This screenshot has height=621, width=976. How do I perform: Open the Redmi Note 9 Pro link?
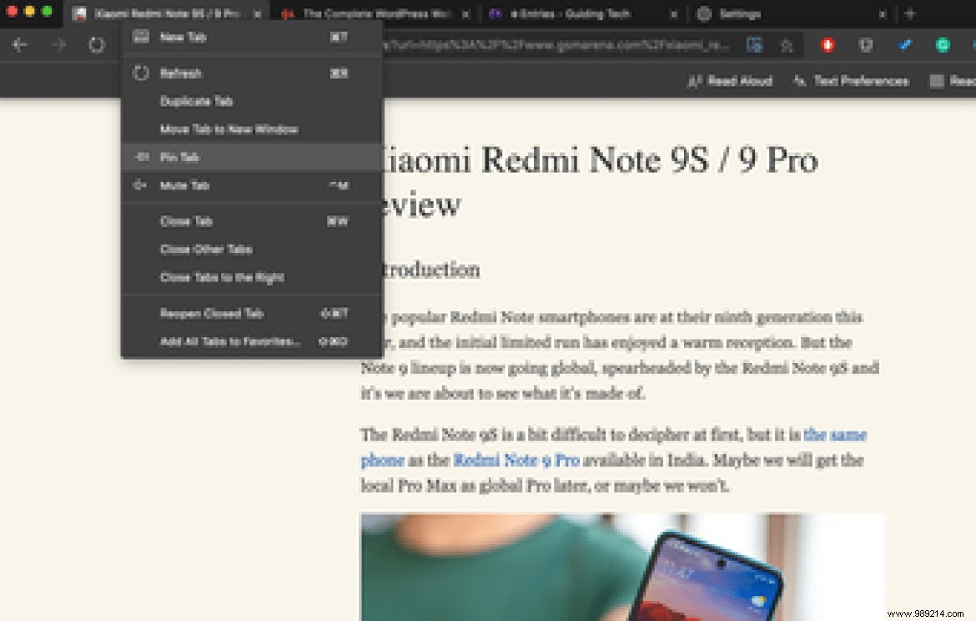pos(516,460)
